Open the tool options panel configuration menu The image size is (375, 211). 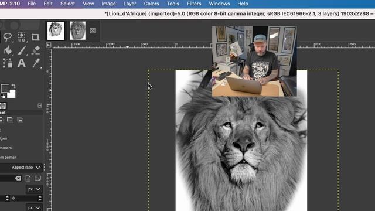pos(40,105)
